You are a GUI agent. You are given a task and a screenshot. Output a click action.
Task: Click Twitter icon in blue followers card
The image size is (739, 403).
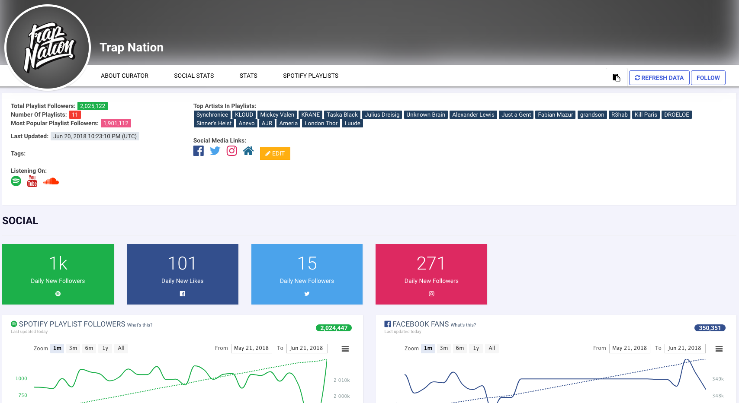coord(307,294)
